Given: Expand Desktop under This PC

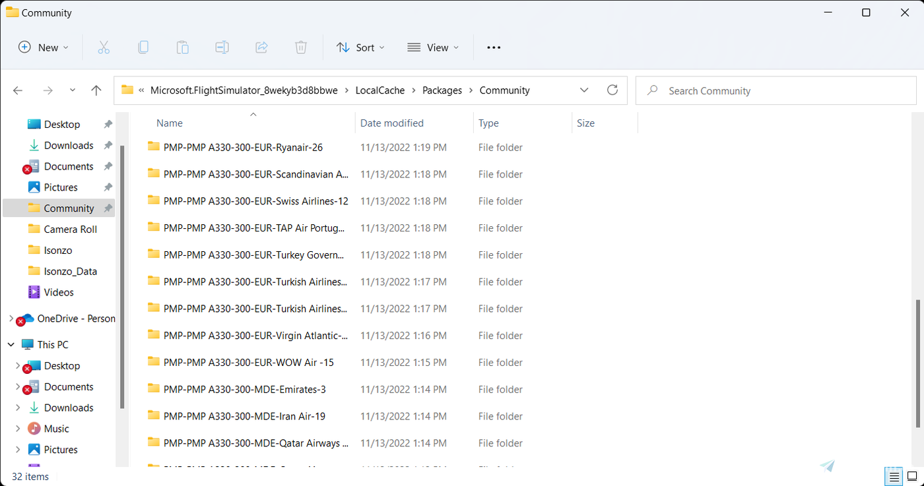Looking at the screenshot, I should (x=18, y=365).
